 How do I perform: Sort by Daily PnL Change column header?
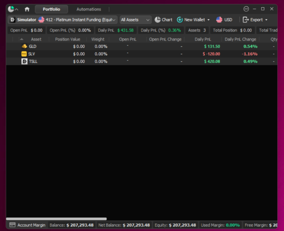pyautogui.click(x=240, y=39)
